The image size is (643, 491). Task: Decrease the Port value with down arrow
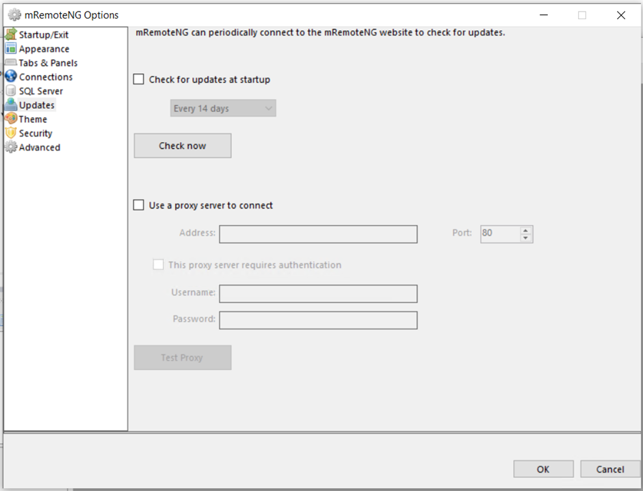(x=526, y=238)
